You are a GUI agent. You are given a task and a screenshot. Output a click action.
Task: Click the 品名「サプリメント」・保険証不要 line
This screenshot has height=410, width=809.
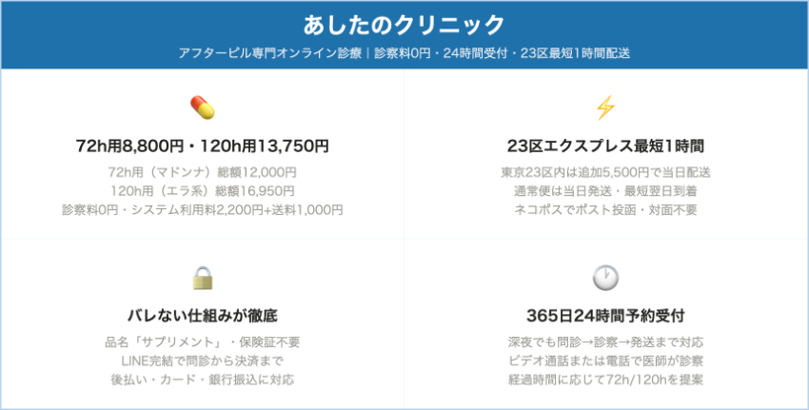point(202,342)
